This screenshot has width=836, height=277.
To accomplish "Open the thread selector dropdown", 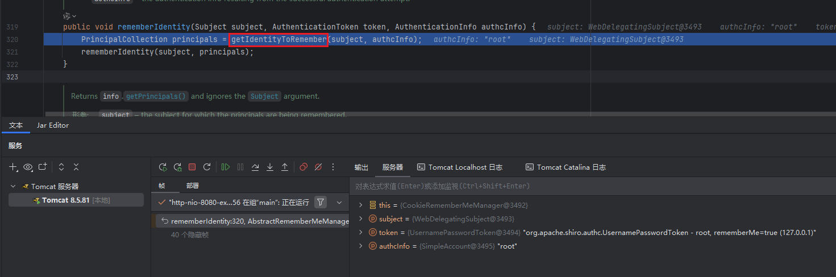I will pos(339,202).
